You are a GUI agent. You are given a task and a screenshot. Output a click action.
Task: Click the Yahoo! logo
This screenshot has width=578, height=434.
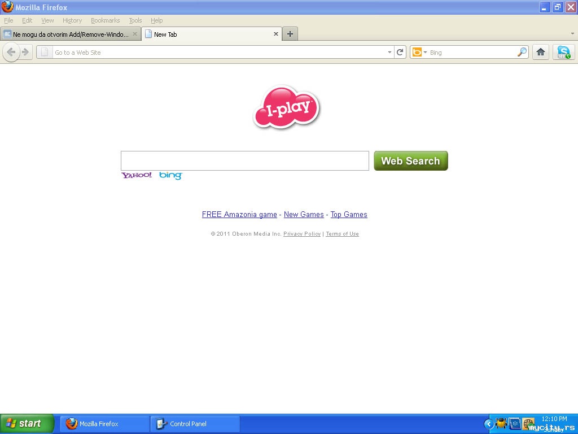click(137, 175)
